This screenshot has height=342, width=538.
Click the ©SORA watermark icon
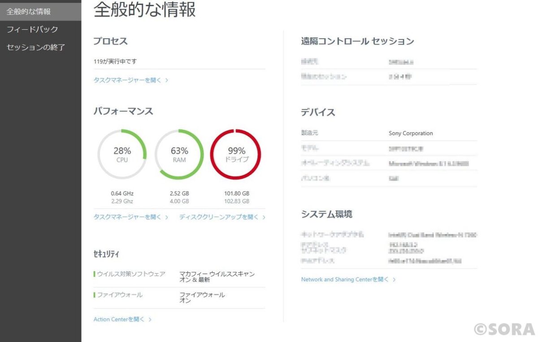504,329
